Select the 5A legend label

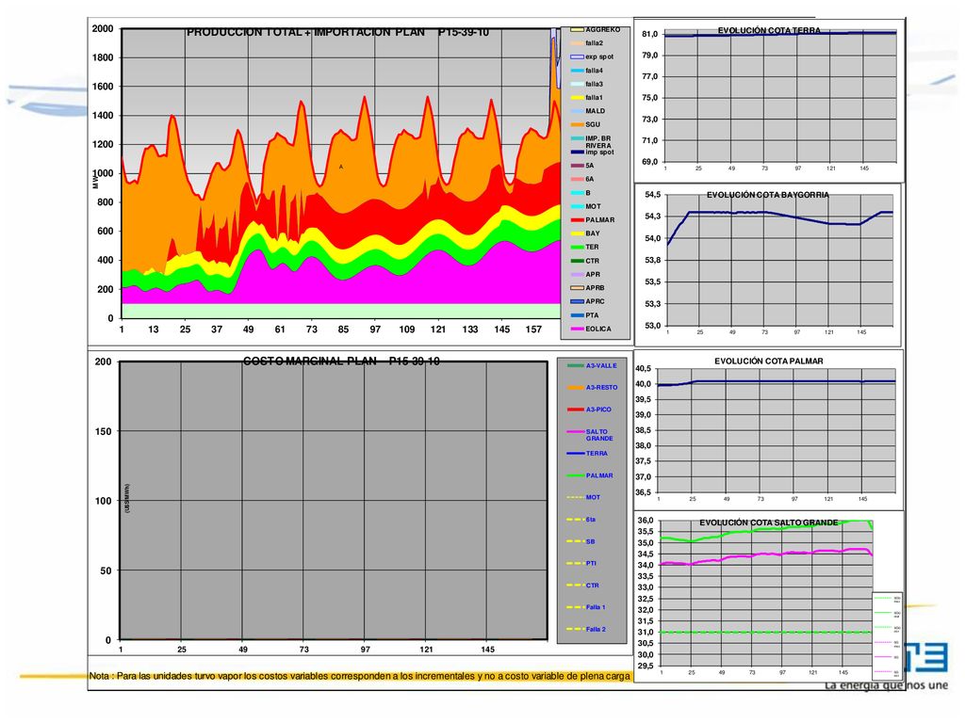[x=590, y=166]
